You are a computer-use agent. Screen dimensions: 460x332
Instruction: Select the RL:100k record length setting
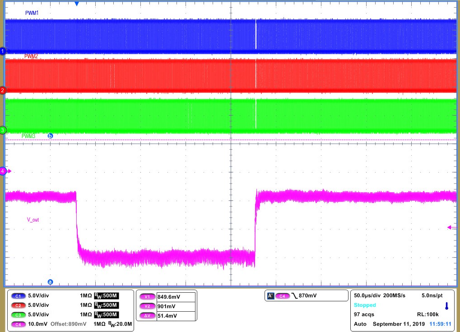(428, 314)
